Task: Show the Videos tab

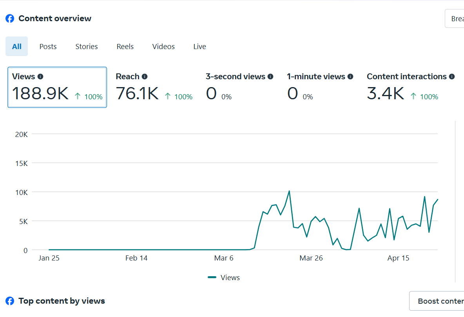Action: (x=163, y=47)
